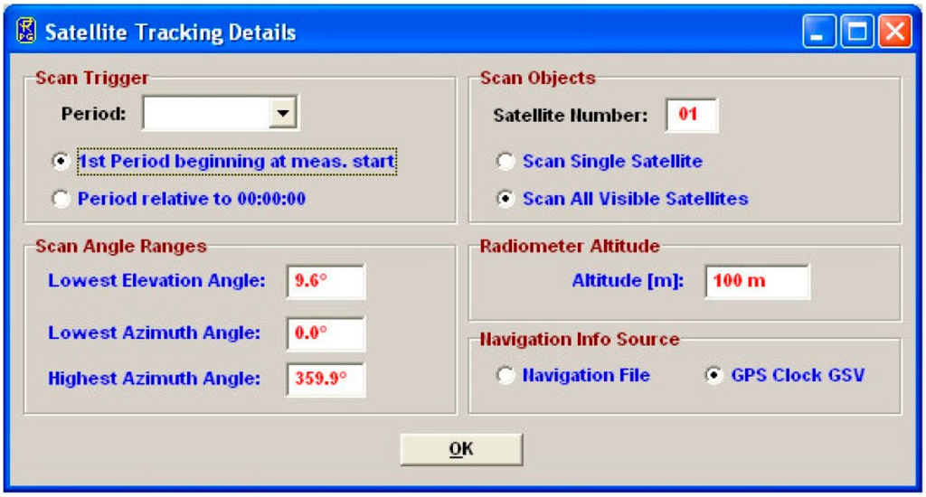Click the Altitude [m] input field
The height and width of the screenshot is (497, 926).
(757, 282)
